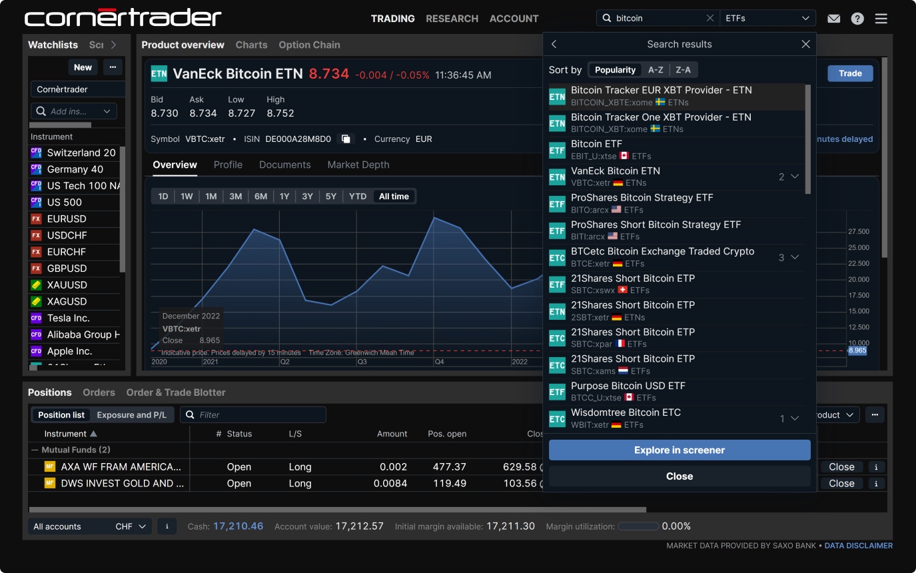Sort search results A-Z
This screenshot has width=916, height=573.
point(656,70)
